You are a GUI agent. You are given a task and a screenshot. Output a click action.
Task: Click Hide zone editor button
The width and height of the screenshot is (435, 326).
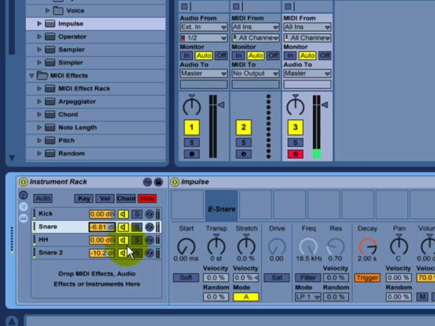[147, 199]
